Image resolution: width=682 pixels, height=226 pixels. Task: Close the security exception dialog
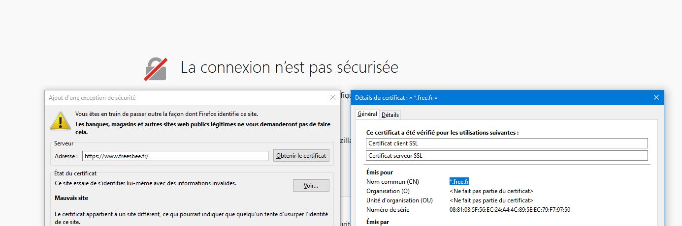[x=333, y=98]
